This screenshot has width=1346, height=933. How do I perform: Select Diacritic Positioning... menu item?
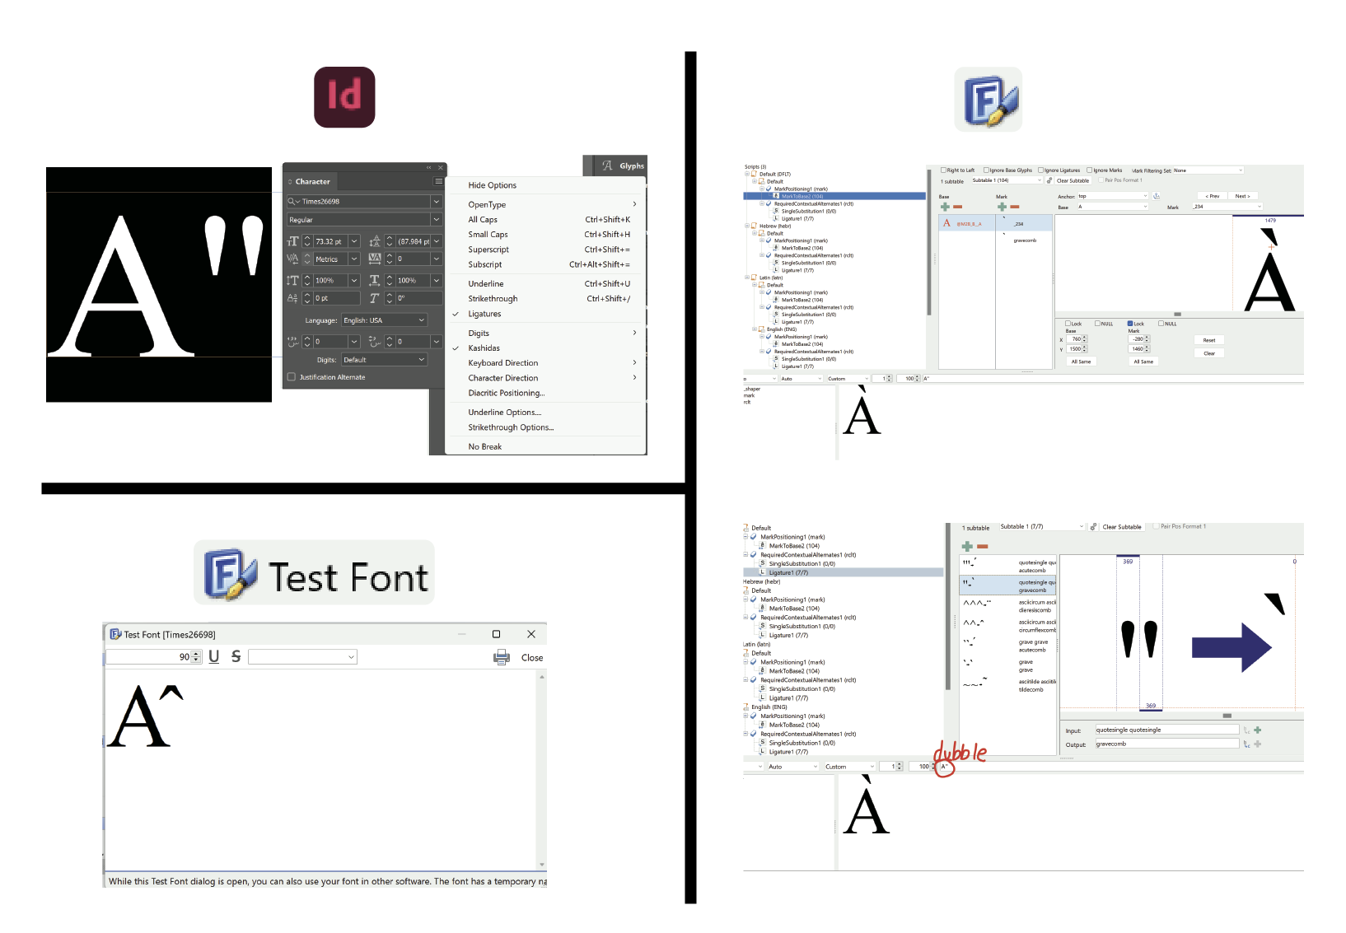(544, 393)
